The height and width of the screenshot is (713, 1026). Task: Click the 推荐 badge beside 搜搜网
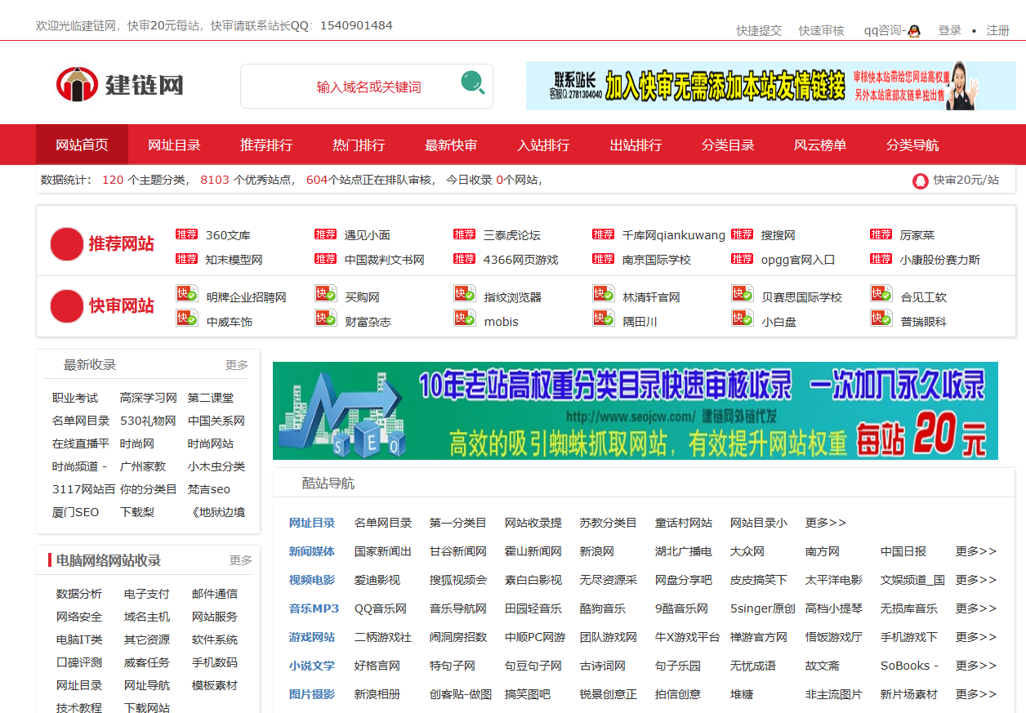pyautogui.click(x=742, y=234)
